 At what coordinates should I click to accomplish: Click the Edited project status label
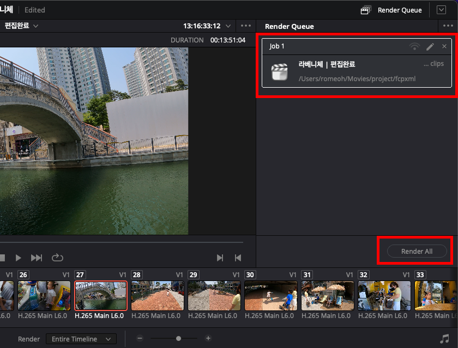[35, 10]
